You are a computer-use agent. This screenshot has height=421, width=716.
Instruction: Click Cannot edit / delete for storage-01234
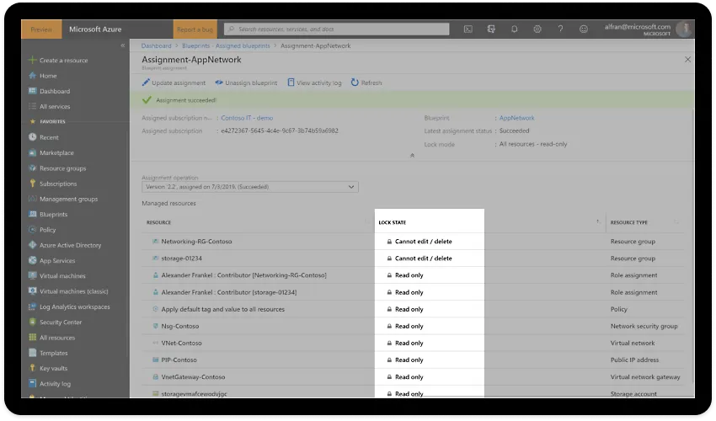pyautogui.click(x=424, y=258)
